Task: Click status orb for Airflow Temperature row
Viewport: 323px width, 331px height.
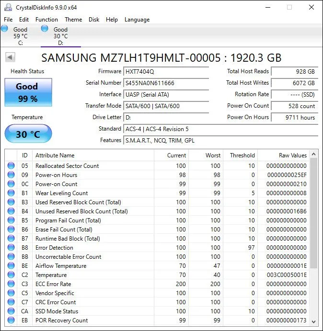Action: click(x=11, y=265)
